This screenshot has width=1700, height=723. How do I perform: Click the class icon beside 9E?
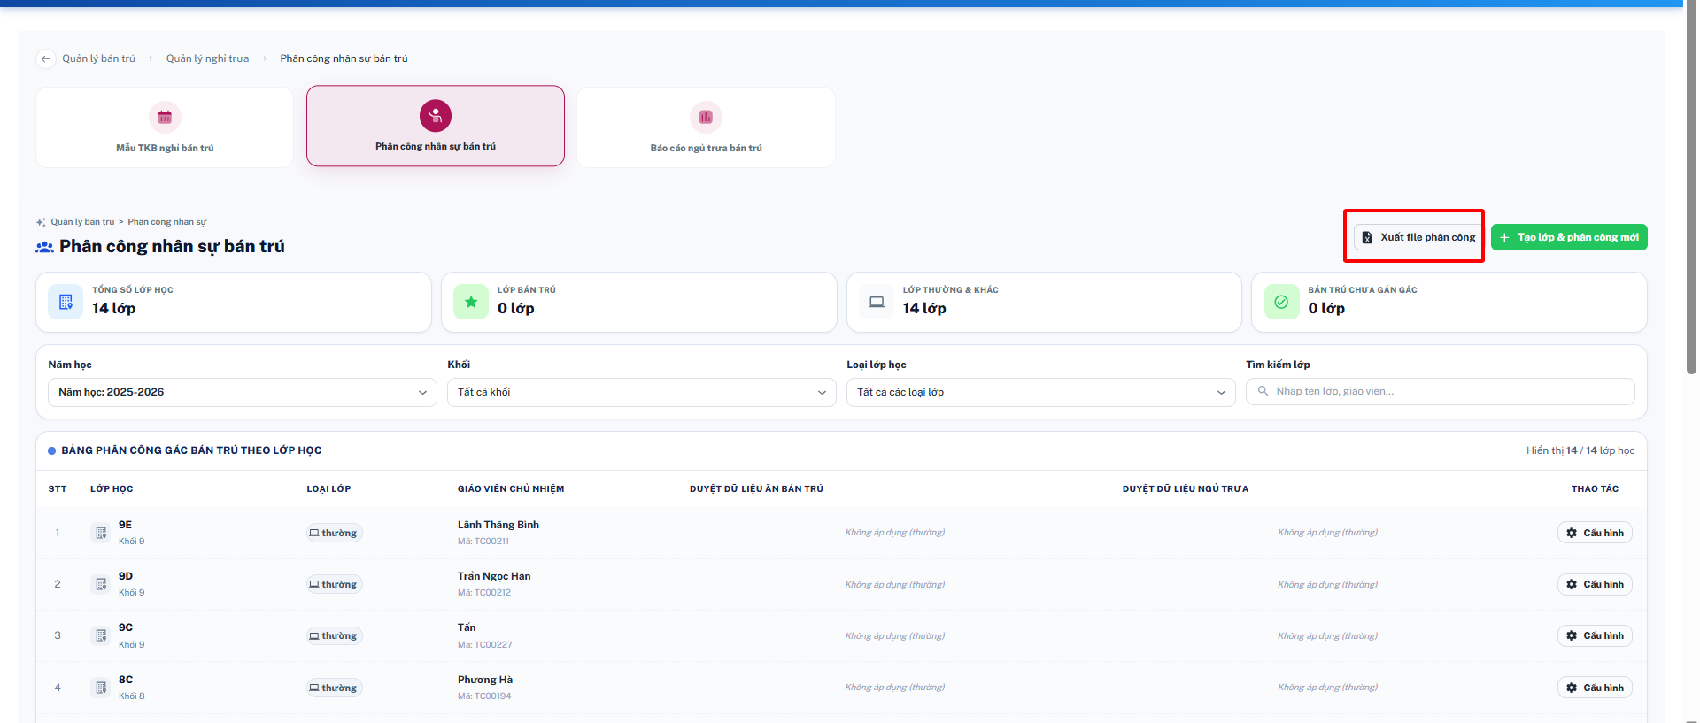tap(101, 533)
